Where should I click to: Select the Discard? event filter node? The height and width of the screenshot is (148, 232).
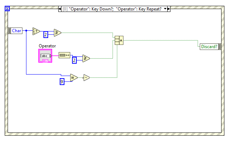(x=210, y=47)
